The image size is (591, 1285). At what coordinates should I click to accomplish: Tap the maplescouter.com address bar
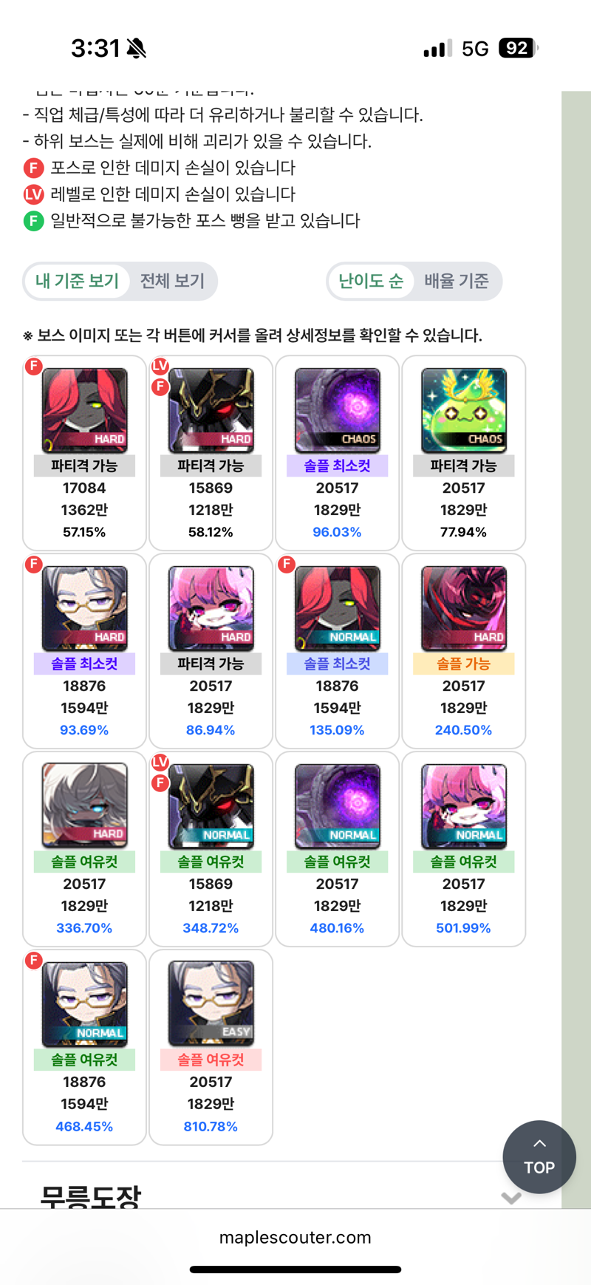(x=295, y=1237)
